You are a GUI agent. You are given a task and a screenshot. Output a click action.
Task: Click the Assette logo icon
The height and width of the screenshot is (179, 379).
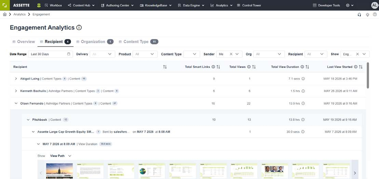point(5,5)
